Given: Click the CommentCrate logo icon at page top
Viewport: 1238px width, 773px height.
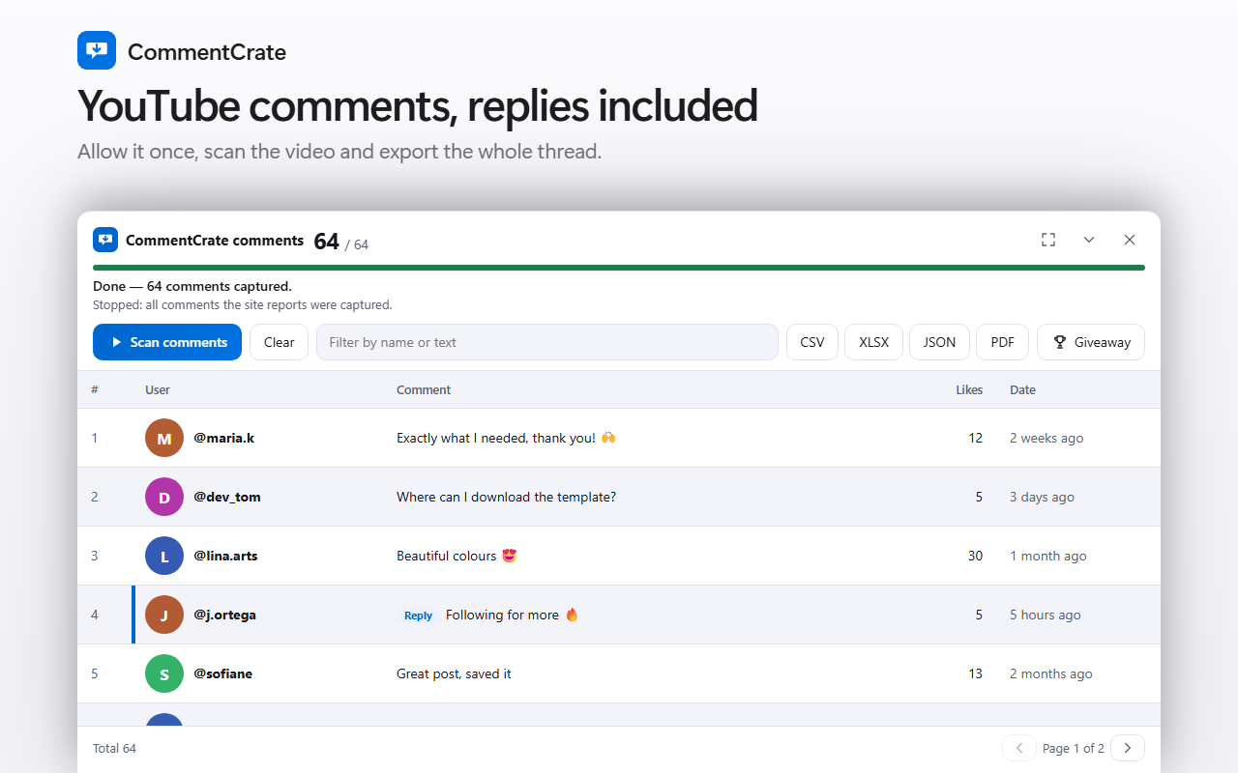Looking at the screenshot, I should pyautogui.click(x=97, y=50).
